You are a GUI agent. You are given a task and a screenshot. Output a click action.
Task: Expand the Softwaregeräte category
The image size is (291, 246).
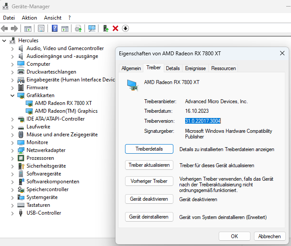coord(12,174)
